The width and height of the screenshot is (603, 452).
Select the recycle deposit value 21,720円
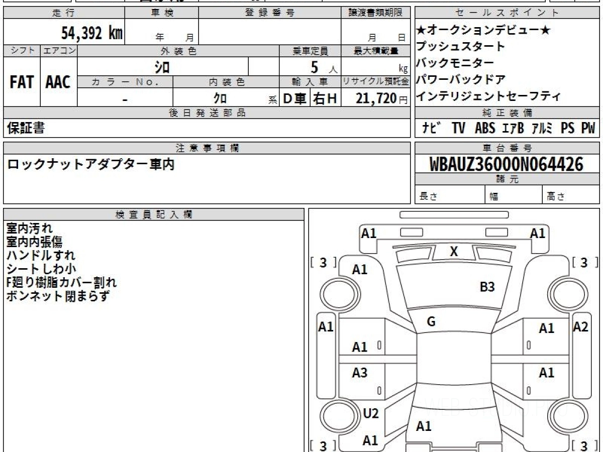point(382,98)
